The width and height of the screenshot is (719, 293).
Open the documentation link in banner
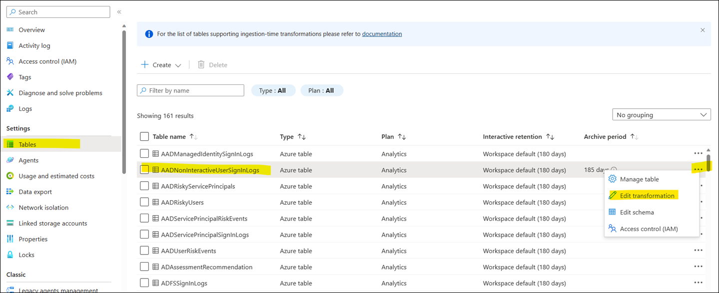[382, 34]
